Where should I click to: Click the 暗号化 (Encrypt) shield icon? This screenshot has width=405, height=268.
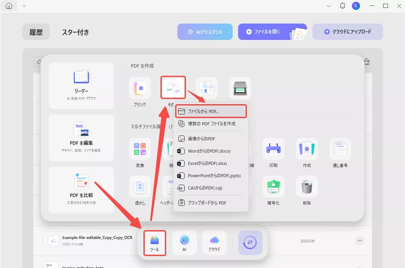pos(274,187)
